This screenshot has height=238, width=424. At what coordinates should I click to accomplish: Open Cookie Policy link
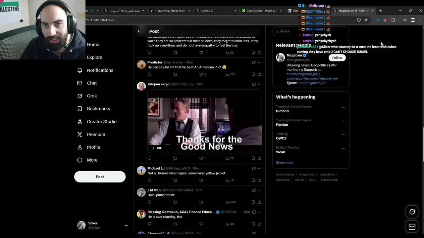(327, 175)
